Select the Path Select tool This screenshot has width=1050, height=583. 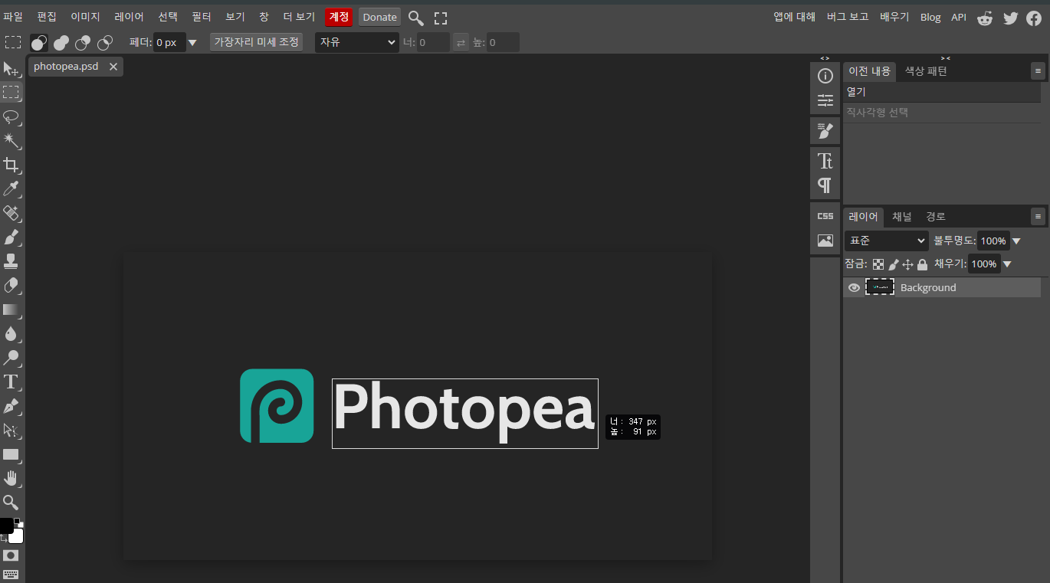(11, 430)
